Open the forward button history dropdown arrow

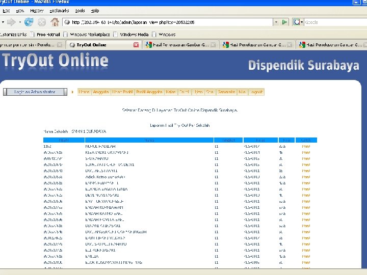coord(20,22)
